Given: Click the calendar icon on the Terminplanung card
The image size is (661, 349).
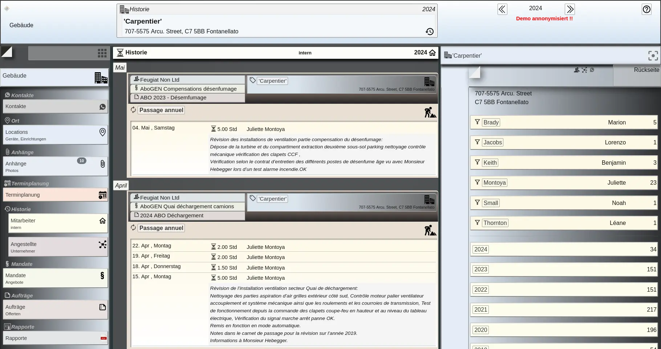Looking at the screenshot, I should [x=102, y=195].
